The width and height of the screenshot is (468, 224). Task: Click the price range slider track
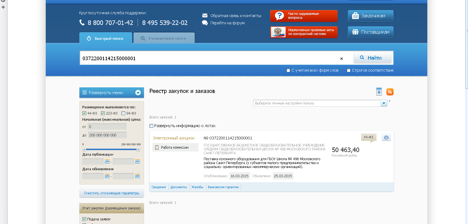[x=111, y=150]
